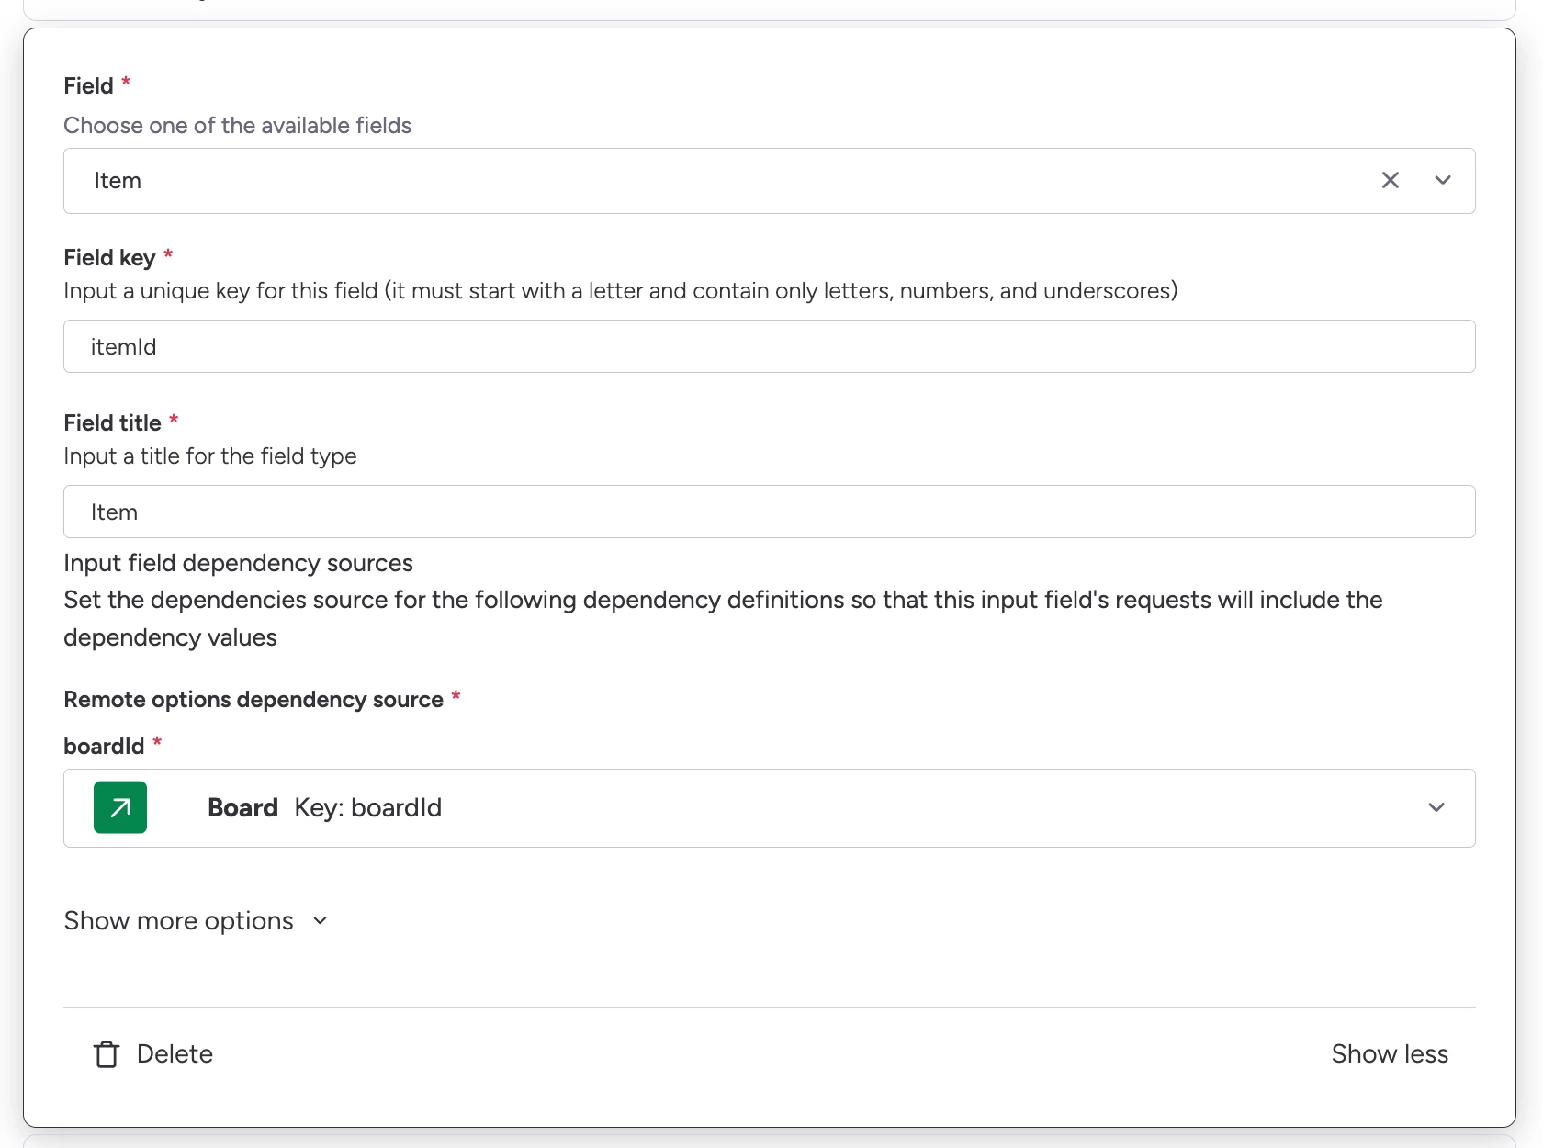Expand the Field dropdown chevron

click(1443, 181)
